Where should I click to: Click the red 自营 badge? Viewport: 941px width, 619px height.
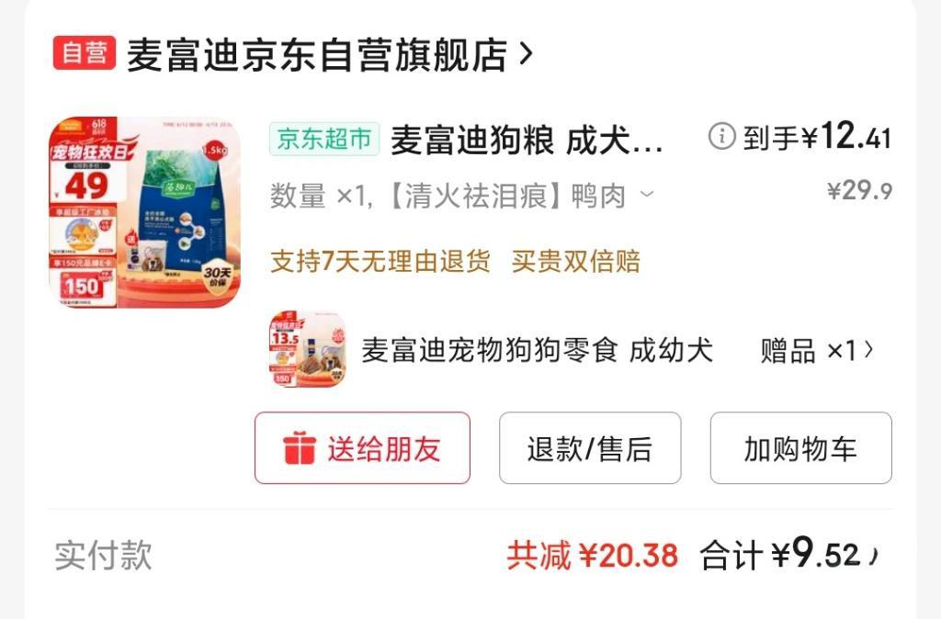click(x=84, y=52)
